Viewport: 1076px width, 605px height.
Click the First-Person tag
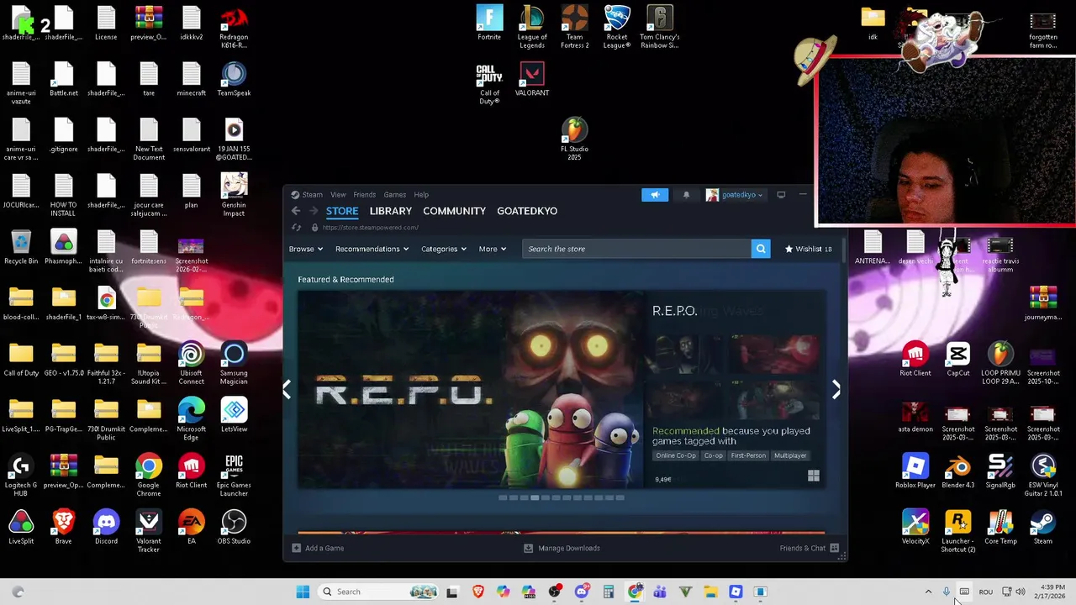pos(748,455)
